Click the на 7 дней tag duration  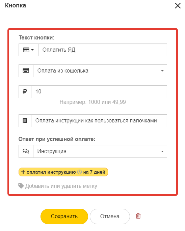click(x=94, y=172)
